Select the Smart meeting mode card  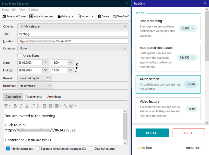tap(168, 28)
